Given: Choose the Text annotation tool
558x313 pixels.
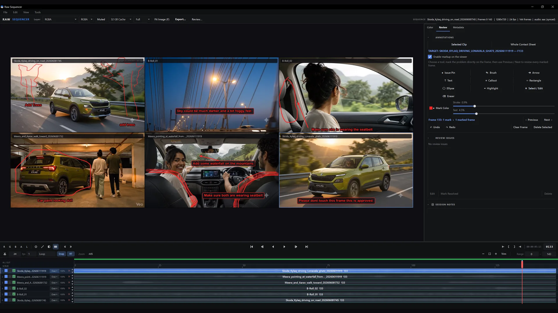Looking at the screenshot, I should (448, 81).
